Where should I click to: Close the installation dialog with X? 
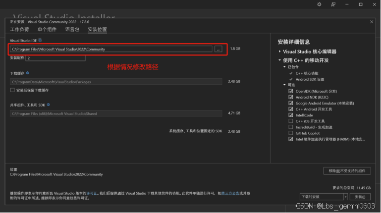click(x=372, y=22)
